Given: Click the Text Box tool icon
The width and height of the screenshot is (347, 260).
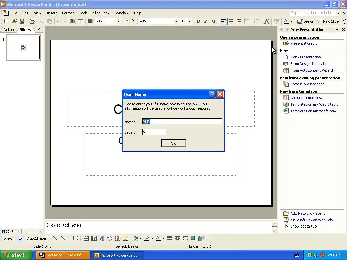Looking at the screenshot, I should (x=86, y=238).
